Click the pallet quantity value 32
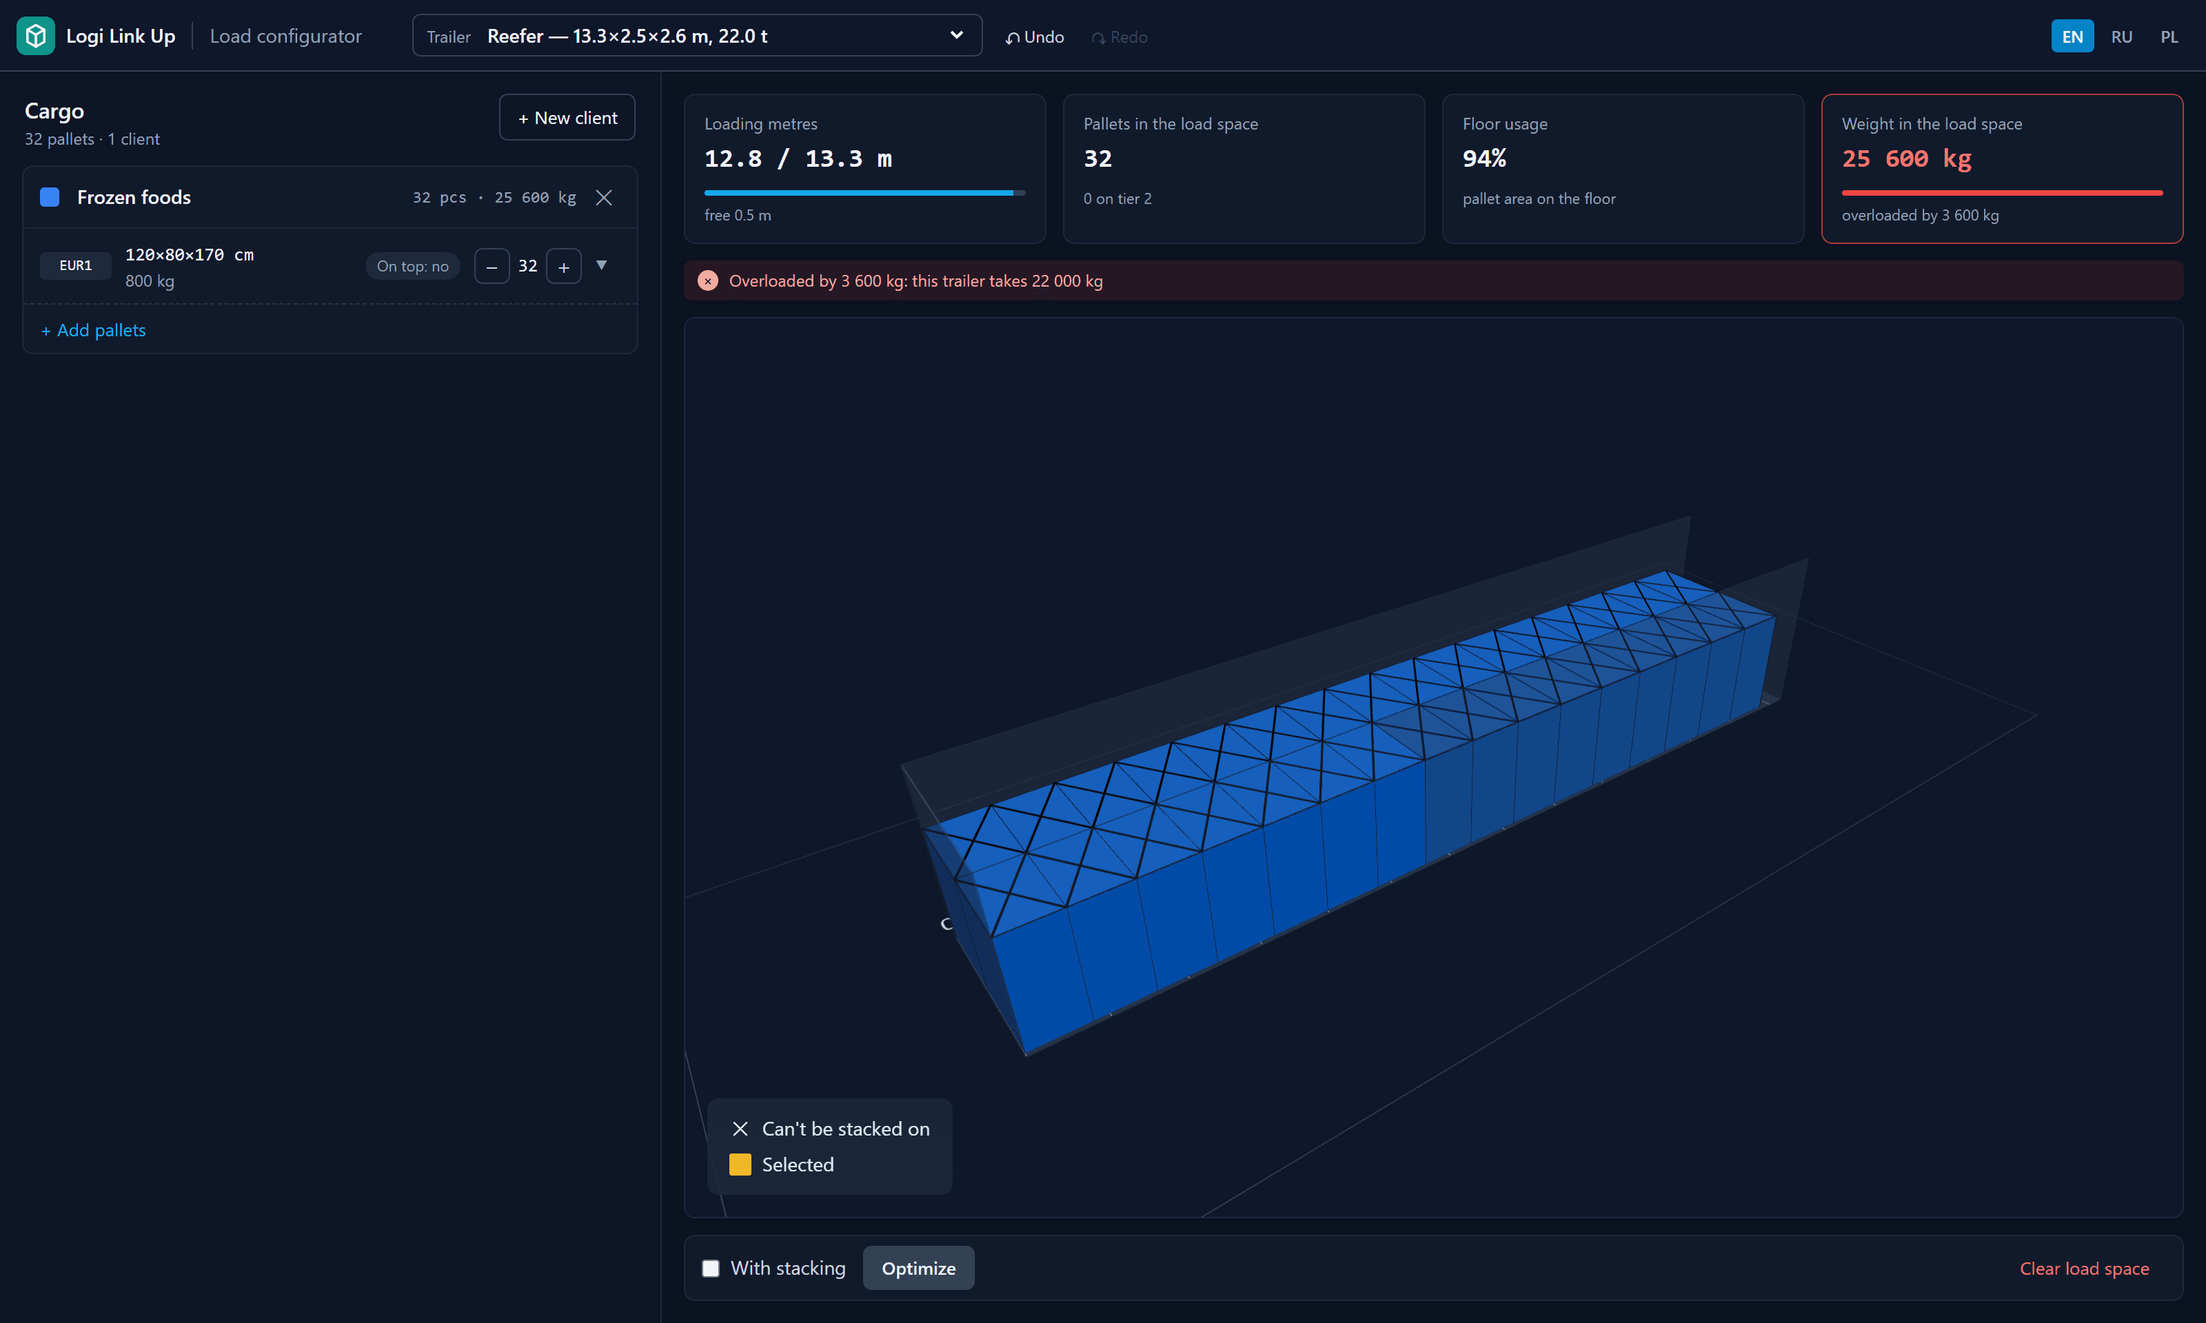Image resolution: width=2206 pixels, height=1323 pixels. coord(528,266)
